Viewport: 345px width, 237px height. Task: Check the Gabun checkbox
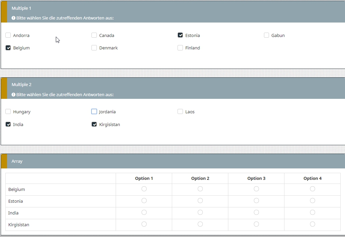tap(266, 35)
